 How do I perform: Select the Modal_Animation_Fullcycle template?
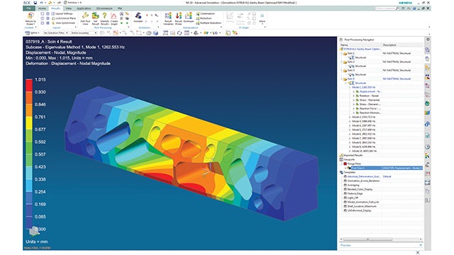coord(362,202)
